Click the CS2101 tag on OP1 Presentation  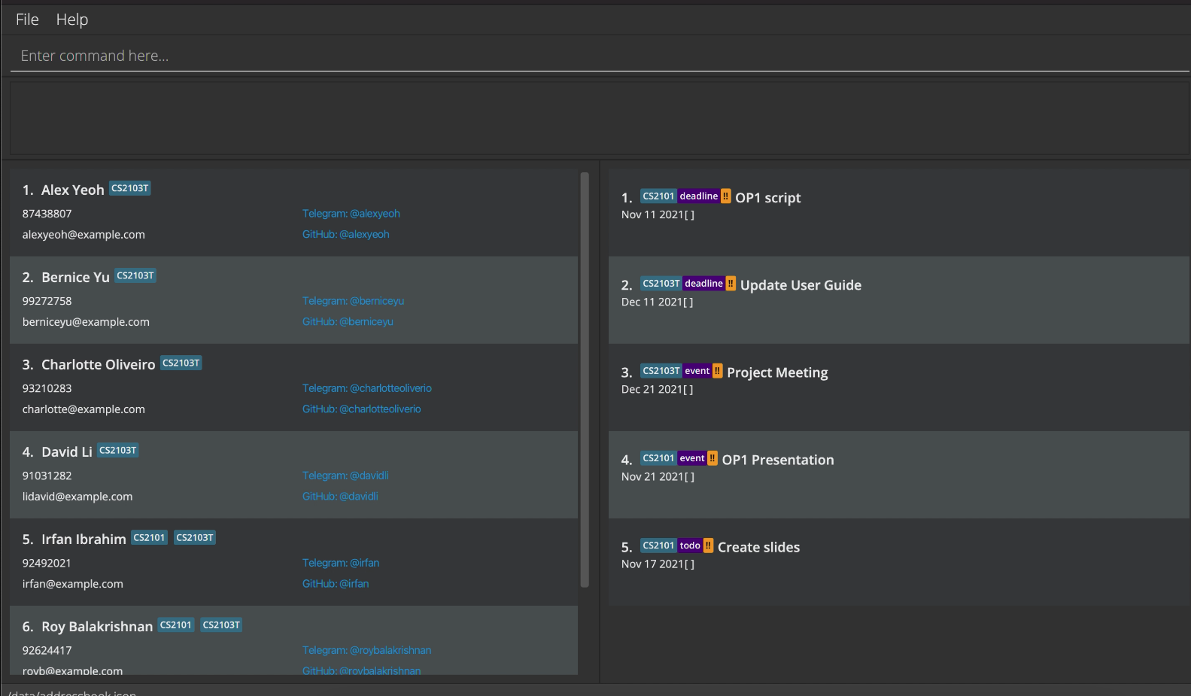pos(658,458)
